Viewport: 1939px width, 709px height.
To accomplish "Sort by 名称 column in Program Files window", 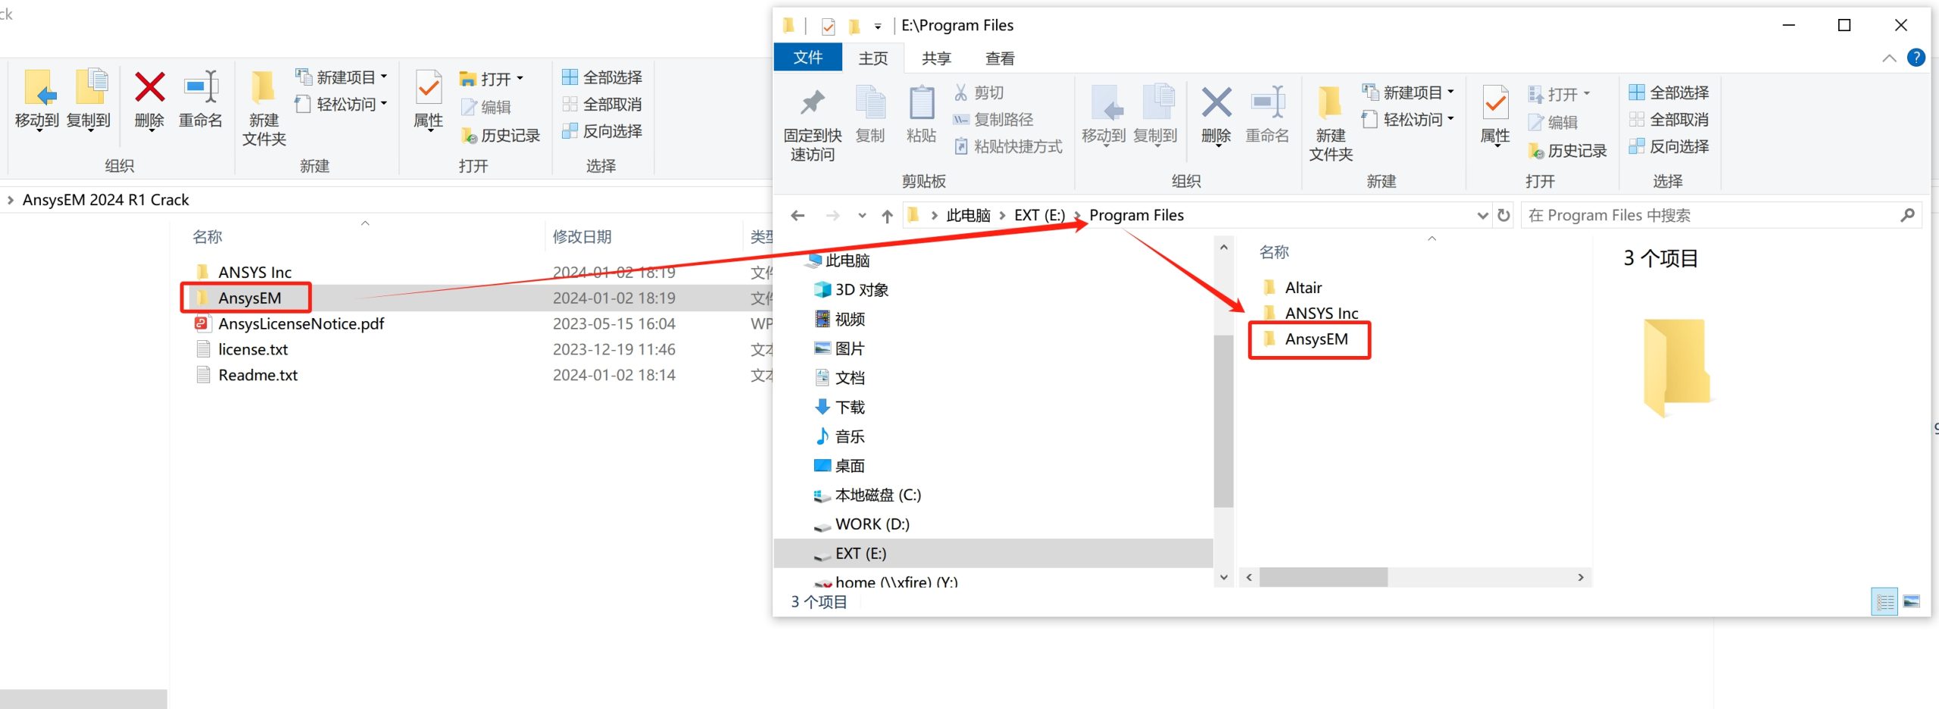I will 1274,251.
